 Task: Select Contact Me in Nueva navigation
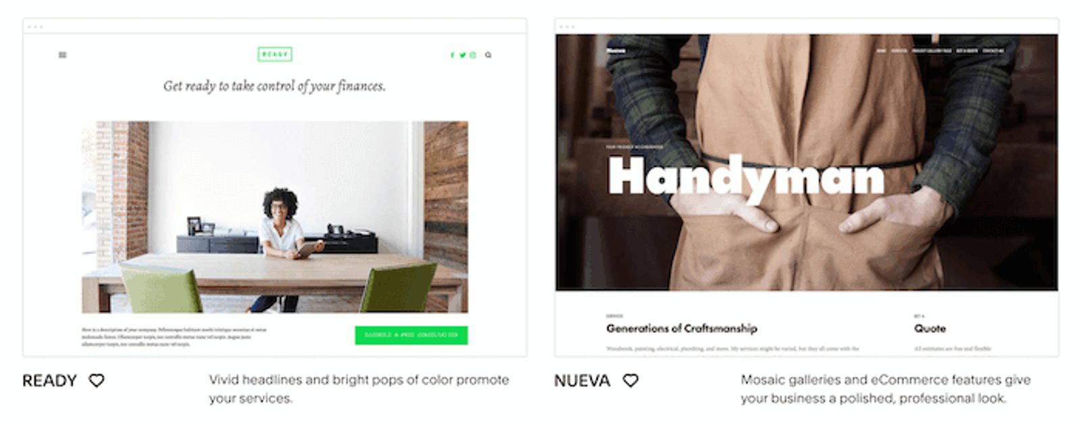993,51
